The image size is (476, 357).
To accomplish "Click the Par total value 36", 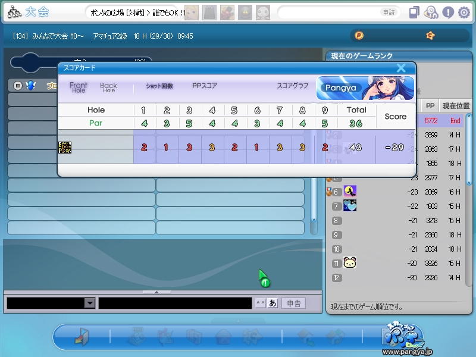I will (356, 123).
